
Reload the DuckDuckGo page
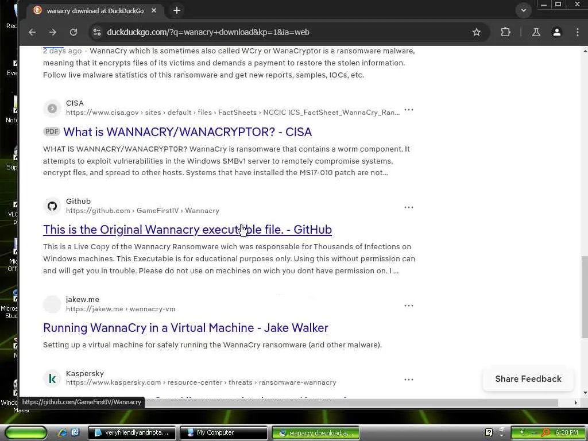click(73, 32)
